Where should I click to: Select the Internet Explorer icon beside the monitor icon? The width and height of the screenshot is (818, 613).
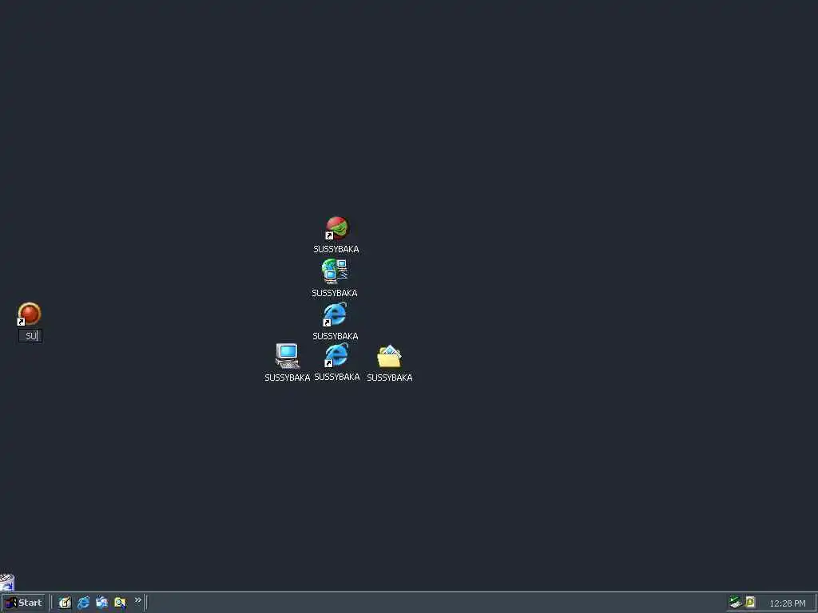tap(336, 355)
